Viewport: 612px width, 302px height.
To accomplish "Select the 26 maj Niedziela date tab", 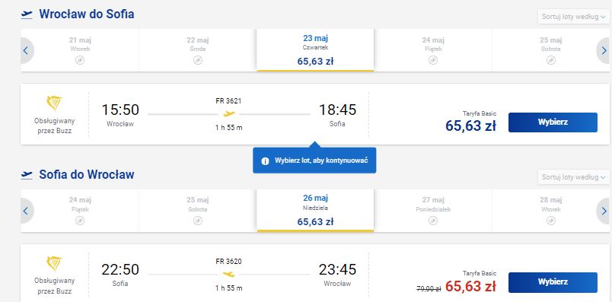I will coord(315,211).
